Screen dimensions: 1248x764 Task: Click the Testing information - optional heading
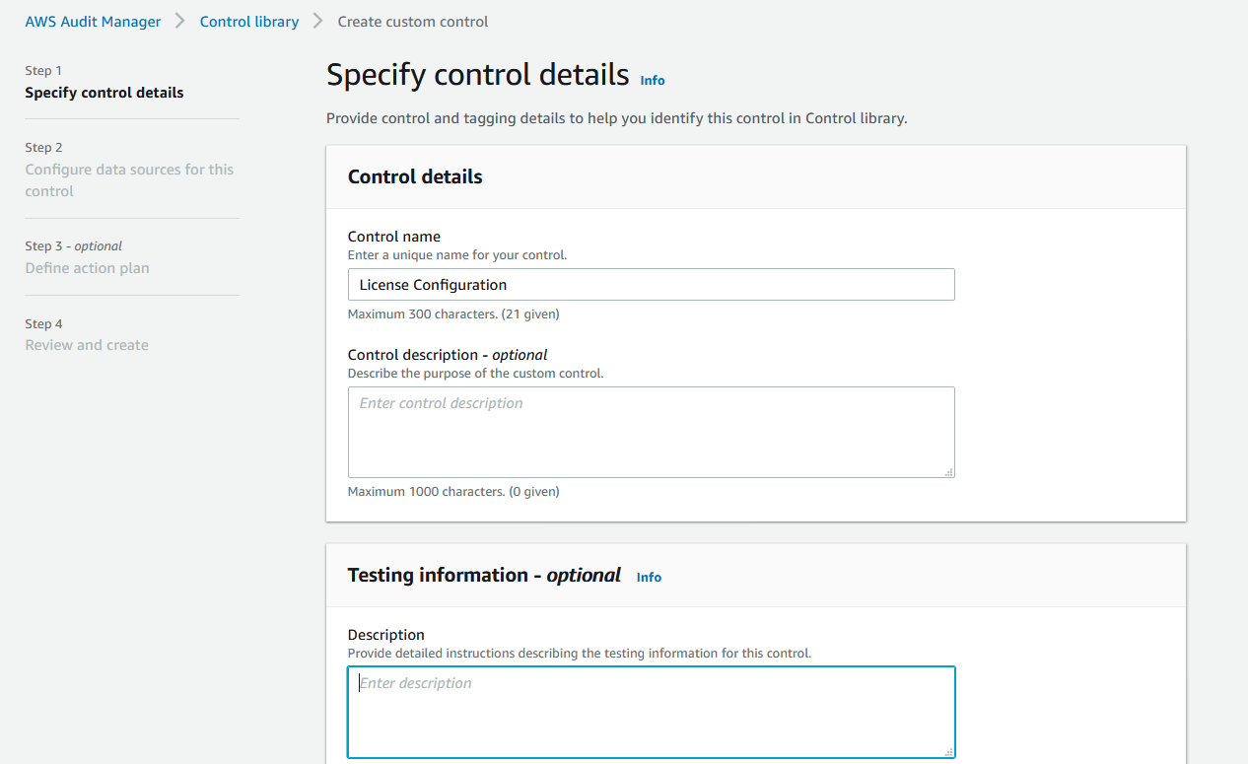click(x=484, y=575)
